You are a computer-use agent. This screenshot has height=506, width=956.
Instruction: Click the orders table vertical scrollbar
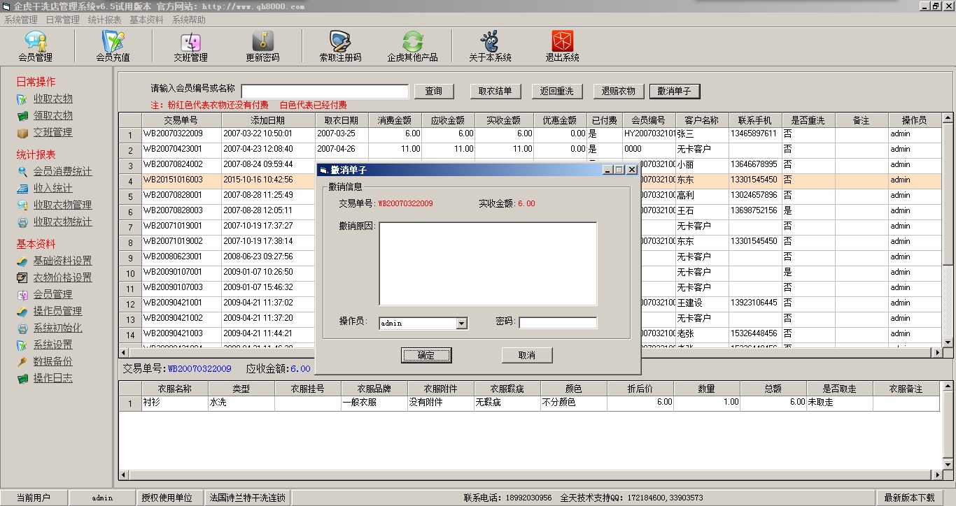click(948, 229)
